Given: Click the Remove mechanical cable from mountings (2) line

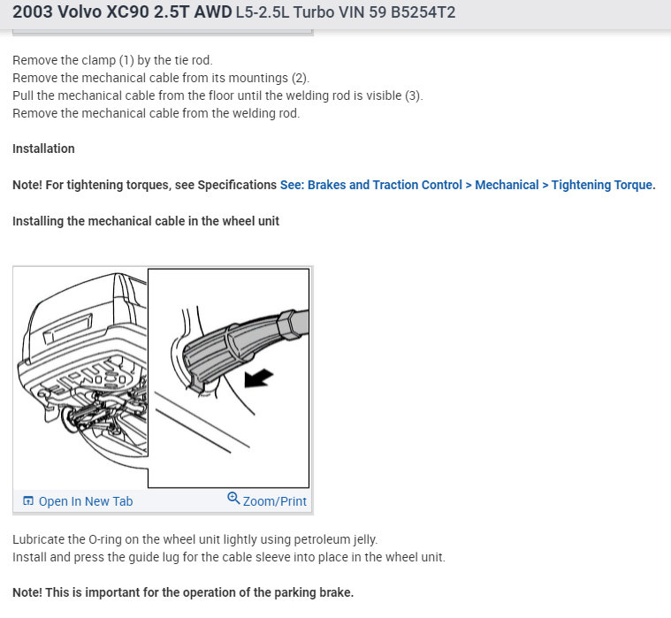Looking at the screenshot, I should click(x=161, y=78).
